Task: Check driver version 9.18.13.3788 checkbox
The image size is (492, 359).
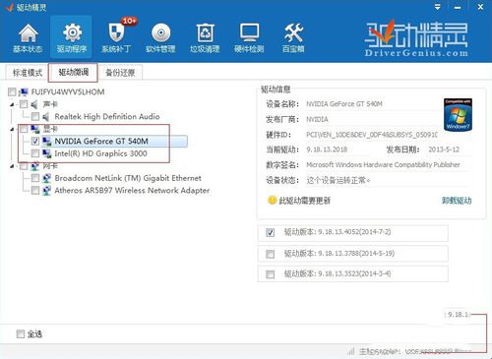Action: [x=270, y=254]
